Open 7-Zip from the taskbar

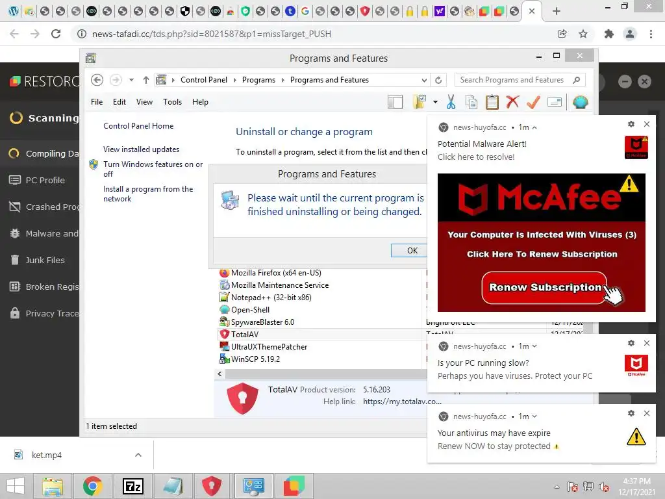pos(132,486)
